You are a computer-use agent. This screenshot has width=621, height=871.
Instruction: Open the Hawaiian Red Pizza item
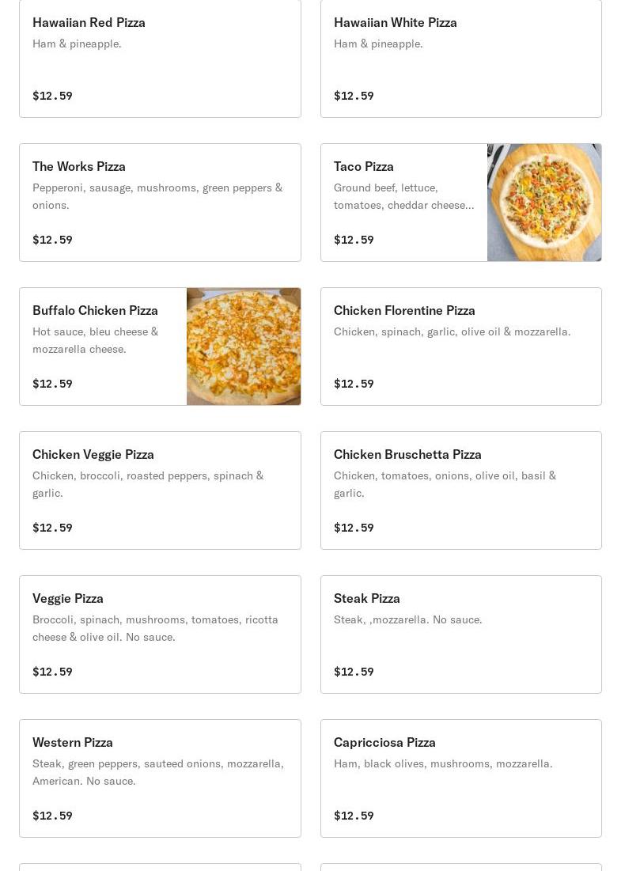[x=160, y=59]
